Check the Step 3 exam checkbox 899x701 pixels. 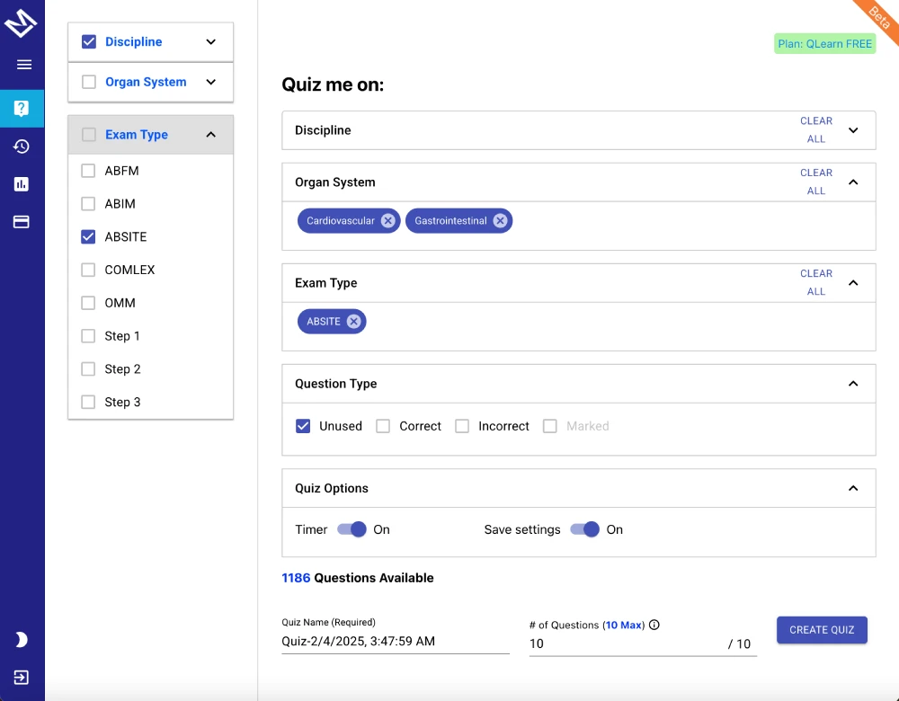(x=88, y=402)
